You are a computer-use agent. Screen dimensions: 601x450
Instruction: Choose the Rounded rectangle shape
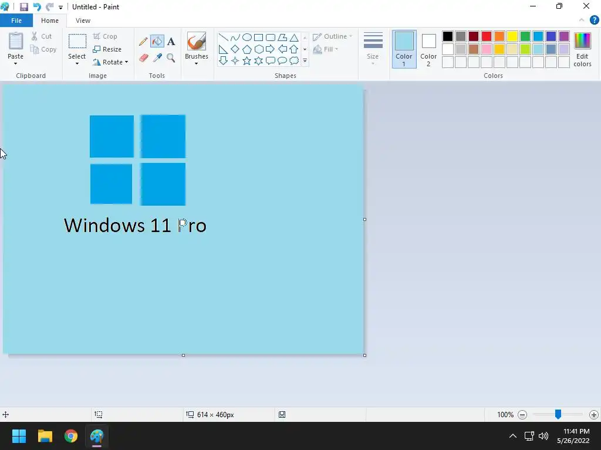pyautogui.click(x=271, y=37)
